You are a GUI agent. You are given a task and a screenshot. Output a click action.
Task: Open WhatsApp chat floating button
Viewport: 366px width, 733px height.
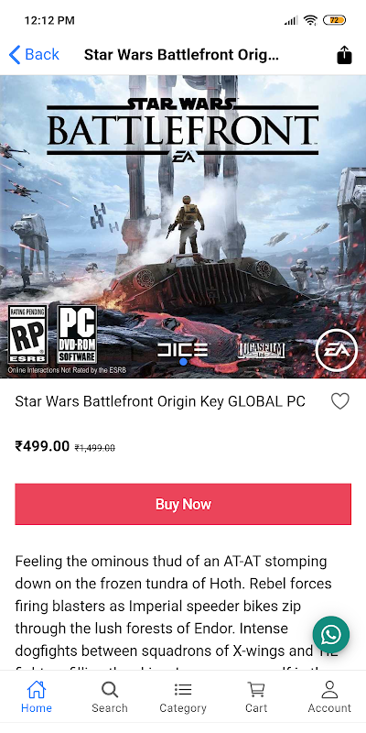(x=331, y=634)
